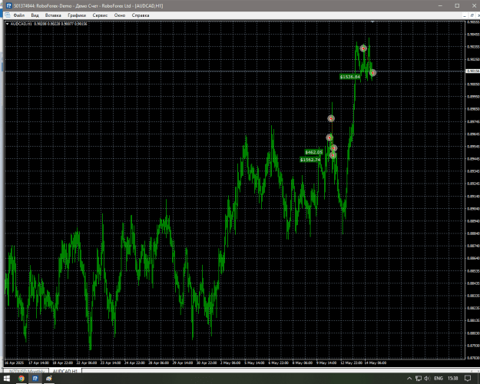Open the paint palette app in taskbar
This screenshot has height=384, width=480.
[x=49, y=379]
